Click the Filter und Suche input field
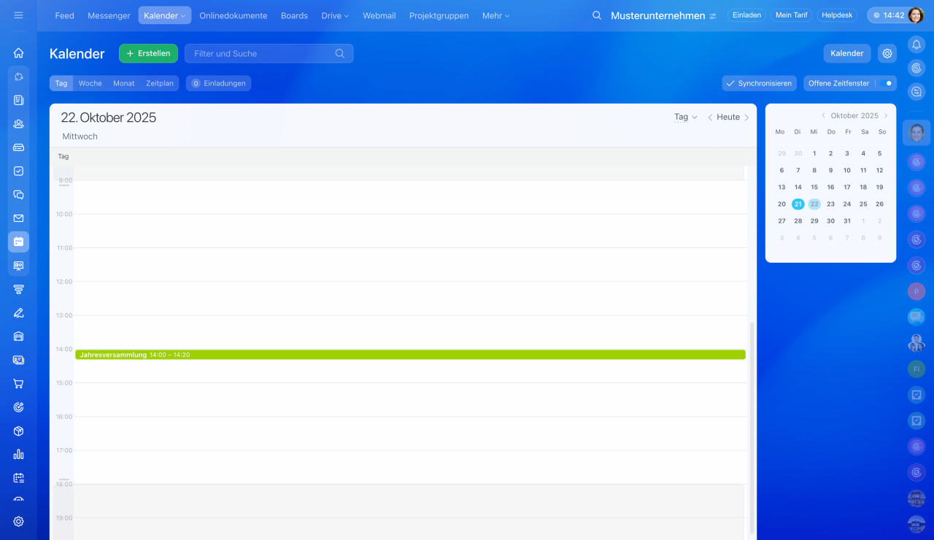The width and height of the screenshot is (934, 540). 269,53
